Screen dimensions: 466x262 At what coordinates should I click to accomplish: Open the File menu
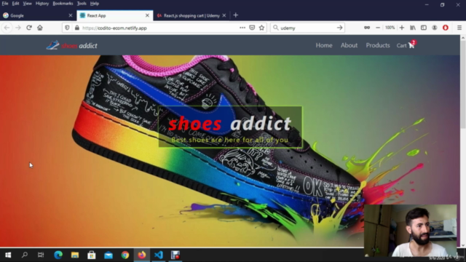click(5, 4)
